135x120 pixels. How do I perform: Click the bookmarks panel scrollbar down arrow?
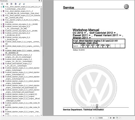click(41, 115)
